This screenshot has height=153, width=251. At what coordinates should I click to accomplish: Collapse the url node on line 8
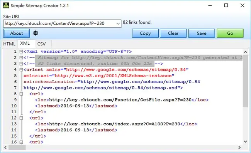[21, 94]
